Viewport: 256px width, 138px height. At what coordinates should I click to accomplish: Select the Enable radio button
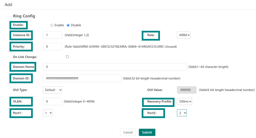pyautogui.click(x=52, y=25)
